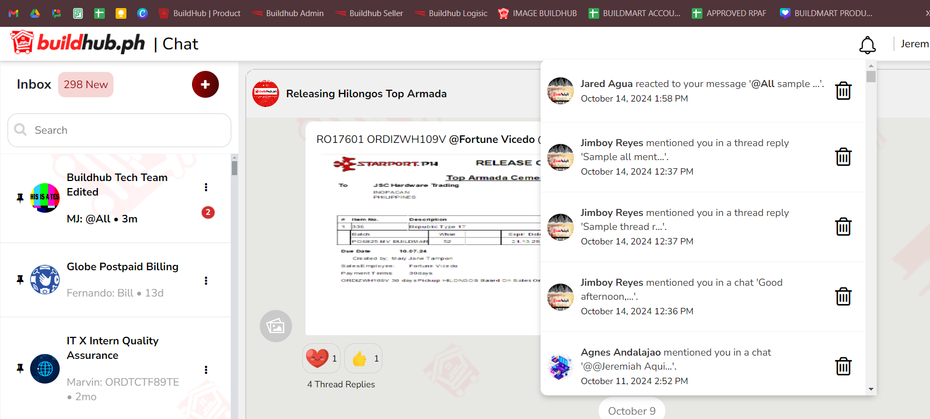Click the image gallery icon in chat
Viewport: 930px width, 419px height.
click(275, 326)
